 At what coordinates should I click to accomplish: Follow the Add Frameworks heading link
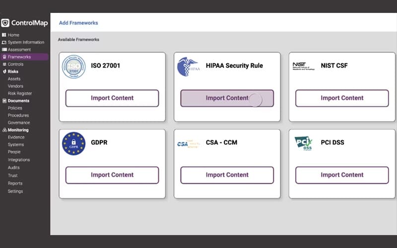click(x=78, y=23)
